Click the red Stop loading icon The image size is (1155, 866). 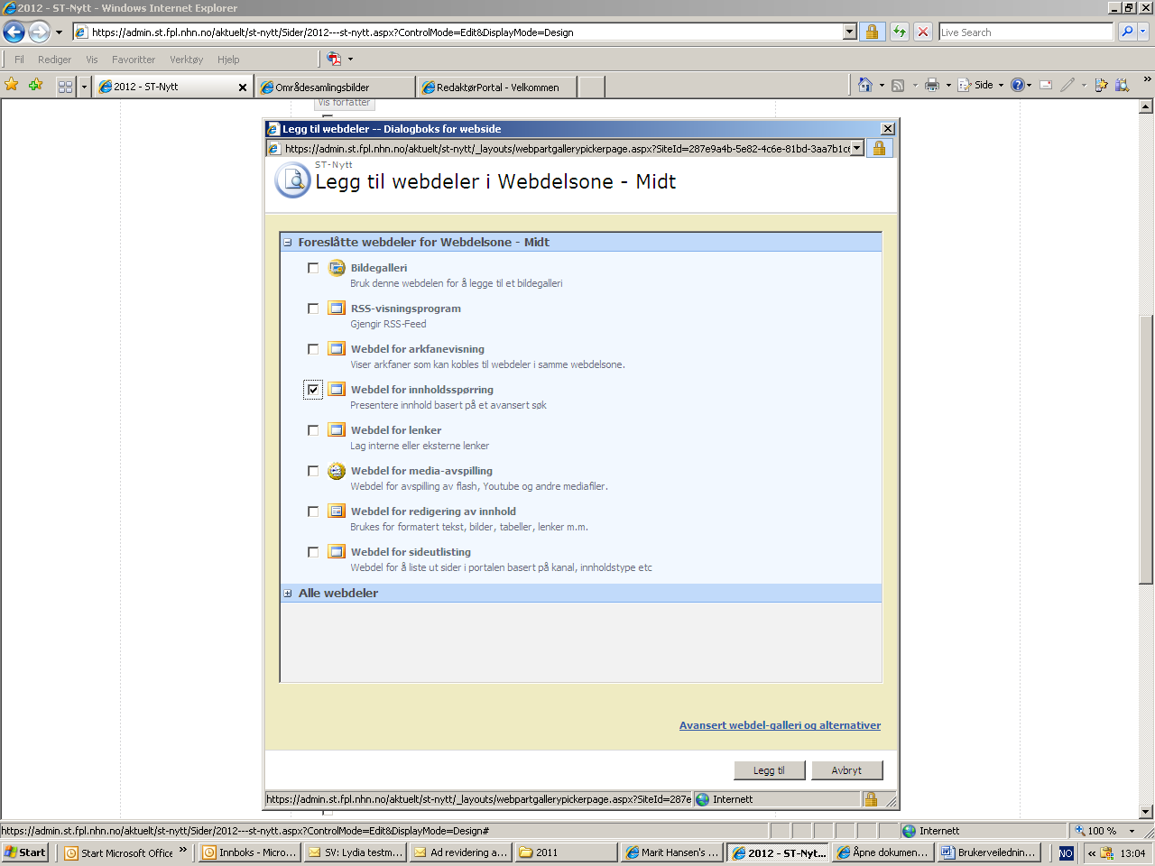pyautogui.click(x=923, y=32)
